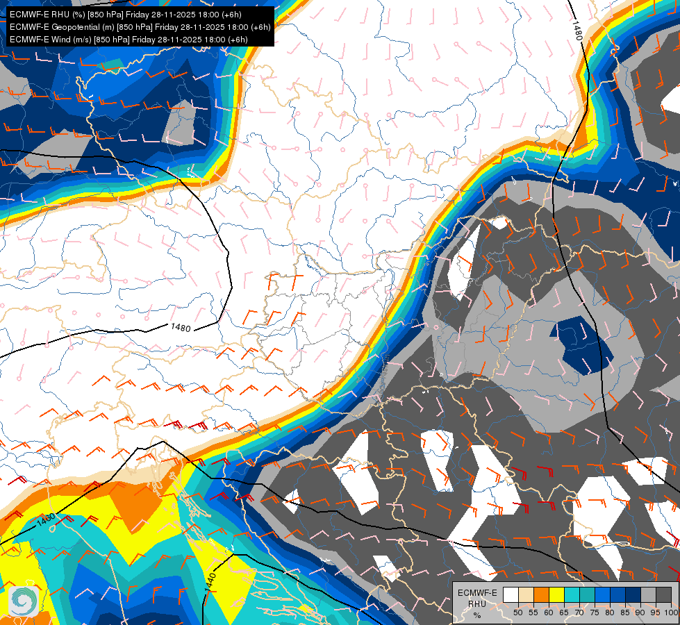Select the dark gray 95-100% legend swatch
680x625 pixels.
click(x=664, y=594)
